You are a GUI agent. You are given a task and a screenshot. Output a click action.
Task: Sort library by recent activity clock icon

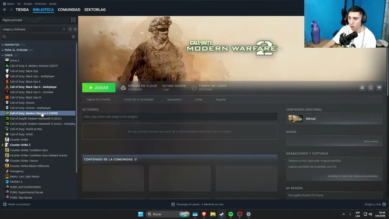[x=70, y=29]
